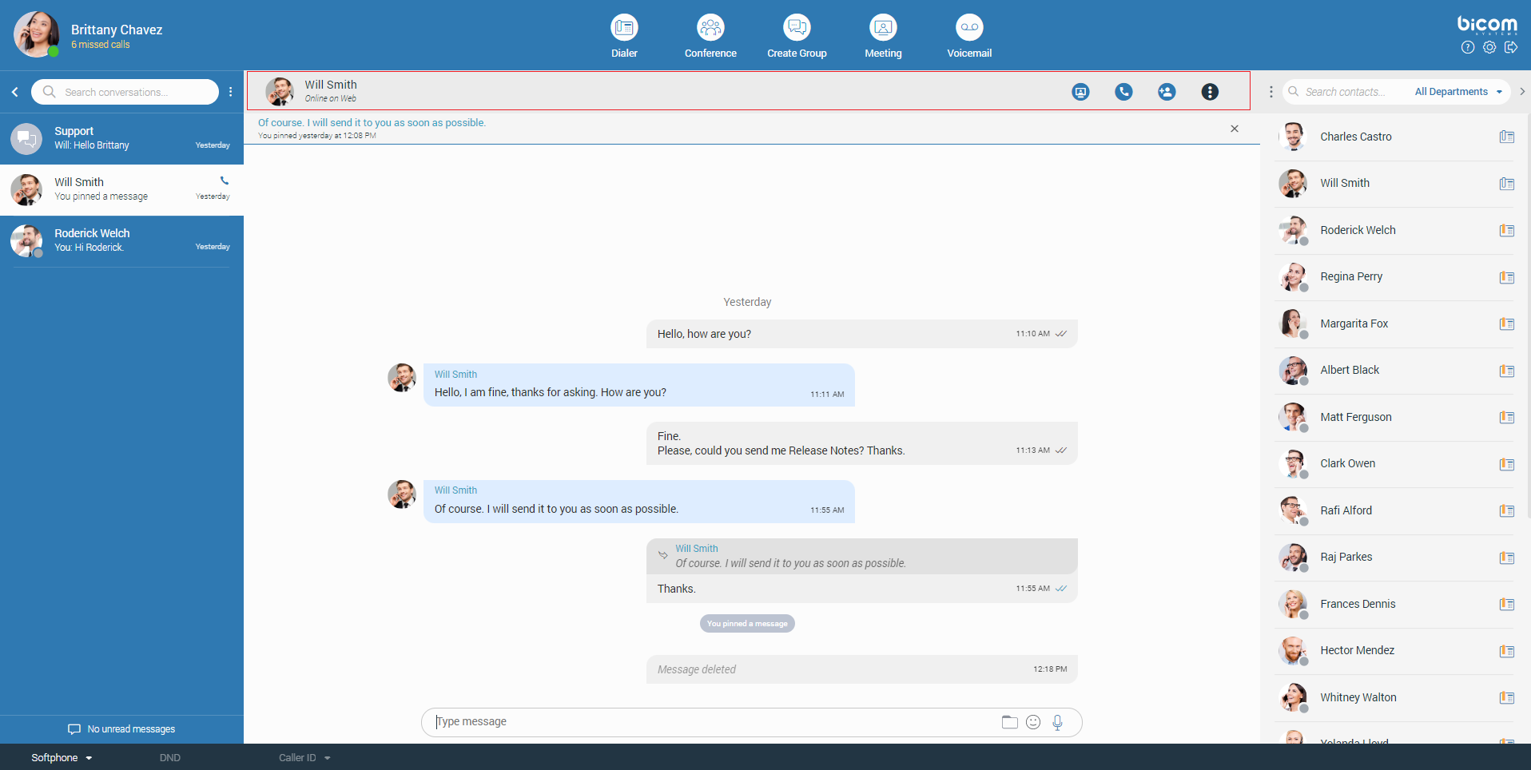Collapse the conversations sidebar
This screenshot has height=770, width=1531.
[x=15, y=92]
